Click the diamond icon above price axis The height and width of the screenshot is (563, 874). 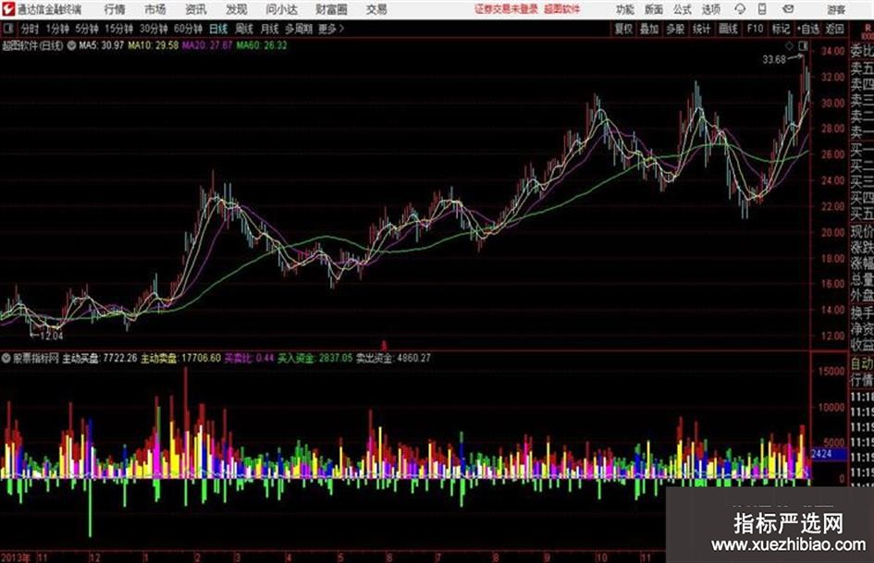point(789,45)
